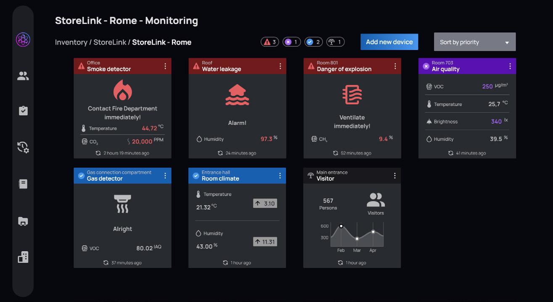Click refresh icon next to 37 minutes ago

tap(106, 262)
